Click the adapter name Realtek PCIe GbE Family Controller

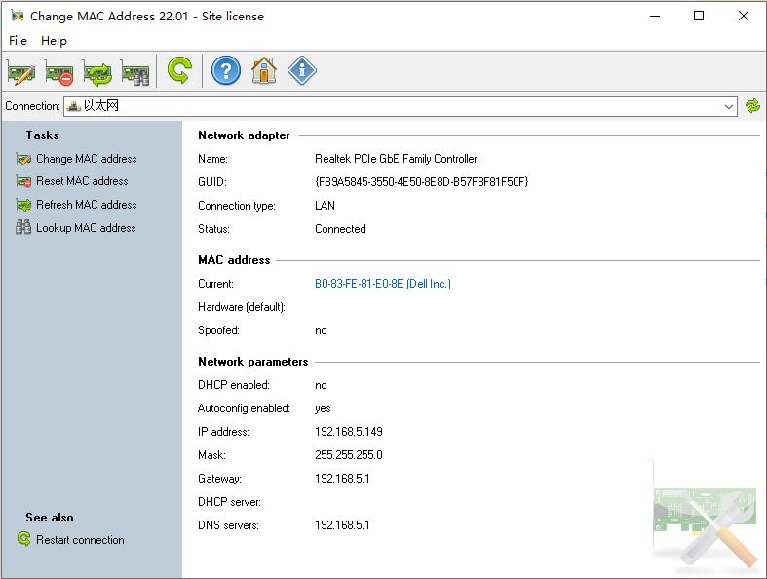click(396, 159)
